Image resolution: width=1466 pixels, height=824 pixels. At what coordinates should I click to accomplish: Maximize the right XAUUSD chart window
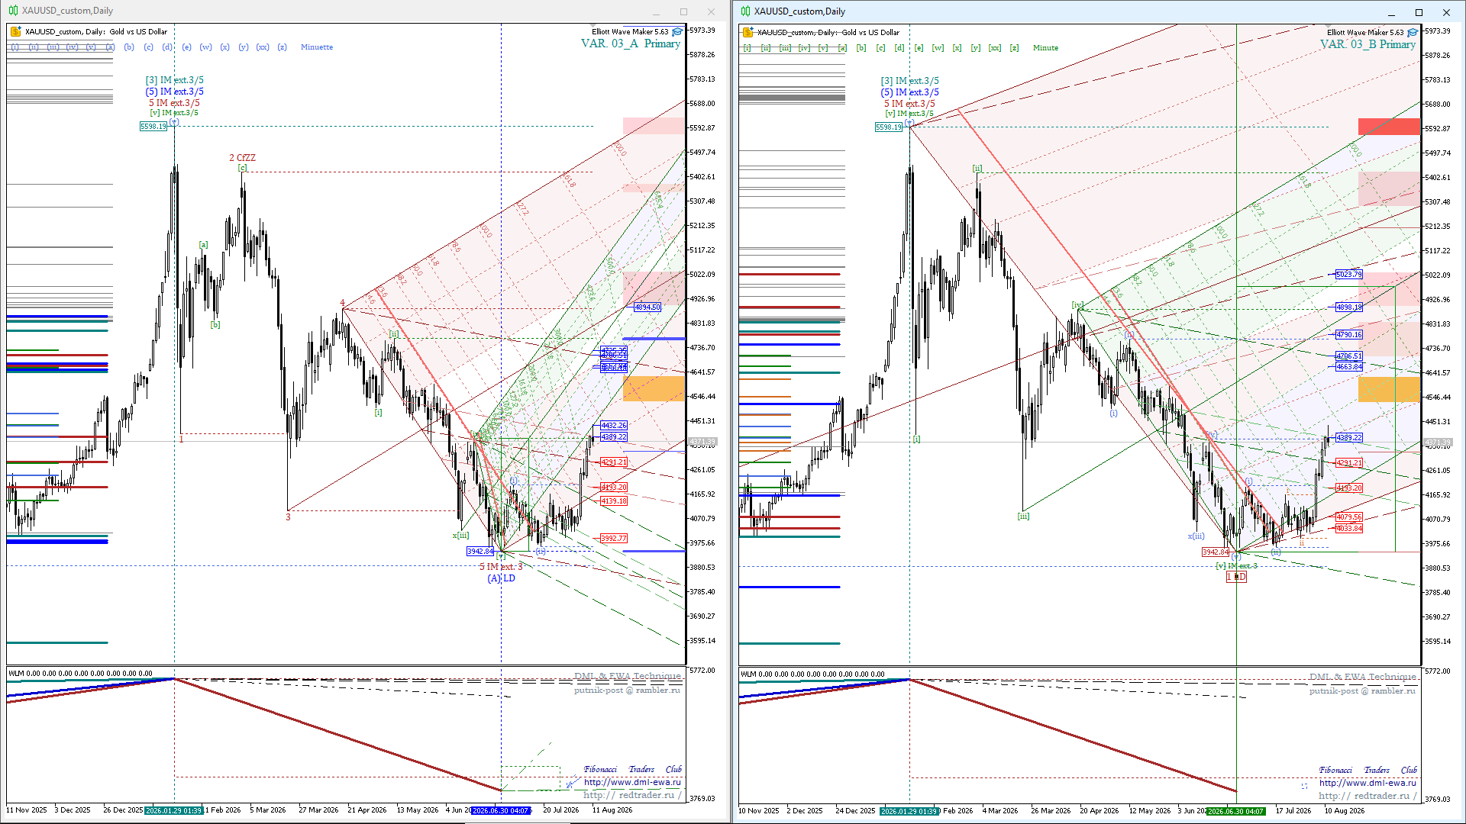click(1419, 12)
